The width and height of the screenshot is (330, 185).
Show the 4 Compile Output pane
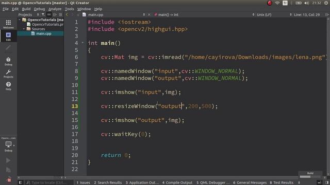177,182
